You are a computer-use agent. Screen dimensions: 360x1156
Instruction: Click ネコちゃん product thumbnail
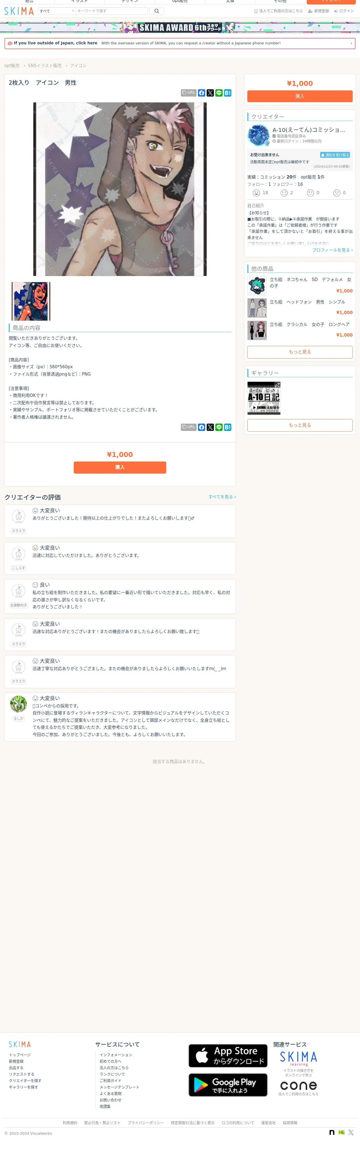257,286
